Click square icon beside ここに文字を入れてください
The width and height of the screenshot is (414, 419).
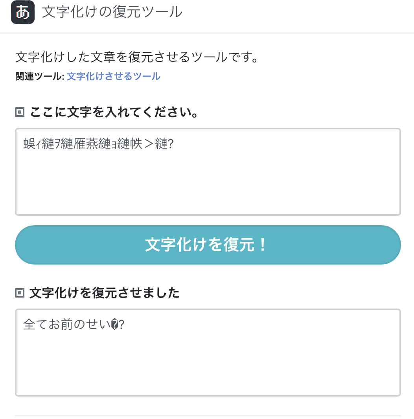point(20,112)
